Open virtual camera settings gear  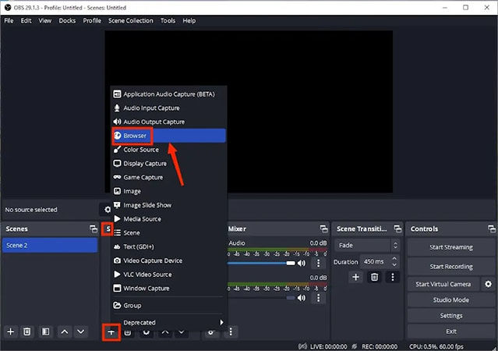488,284
